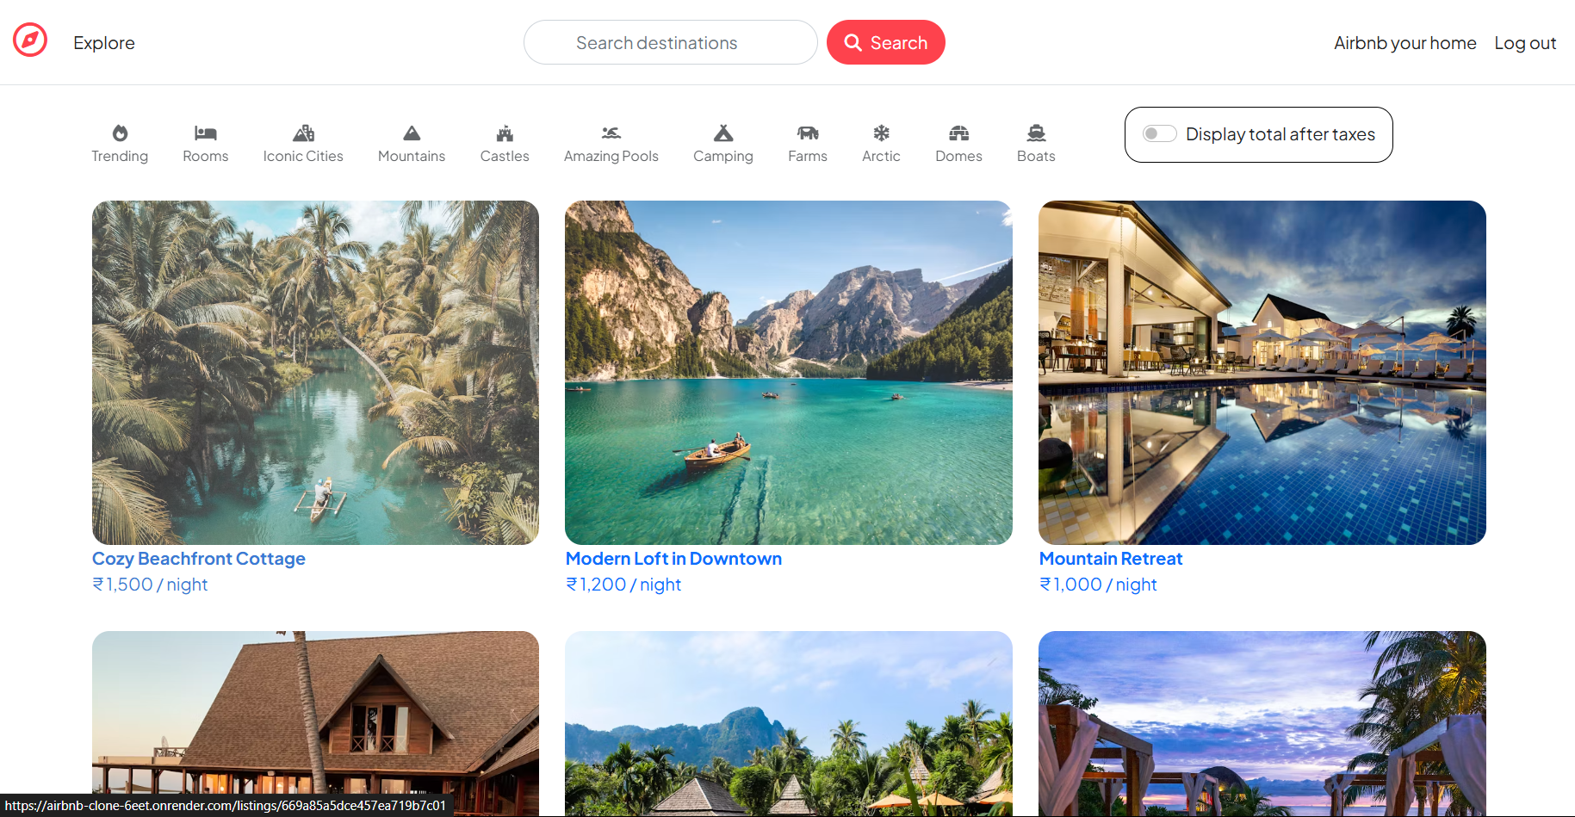Select the Boats ship icon
This screenshot has width=1575, height=817.
pyautogui.click(x=1036, y=133)
